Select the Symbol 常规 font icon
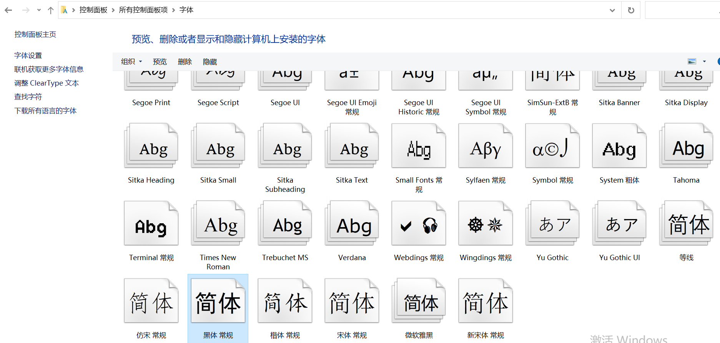This screenshot has height=343, width=720. point(552,146)
